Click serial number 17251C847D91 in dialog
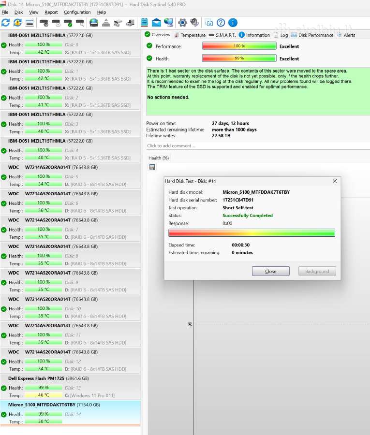The image size is (370, 435). [238, 200]
